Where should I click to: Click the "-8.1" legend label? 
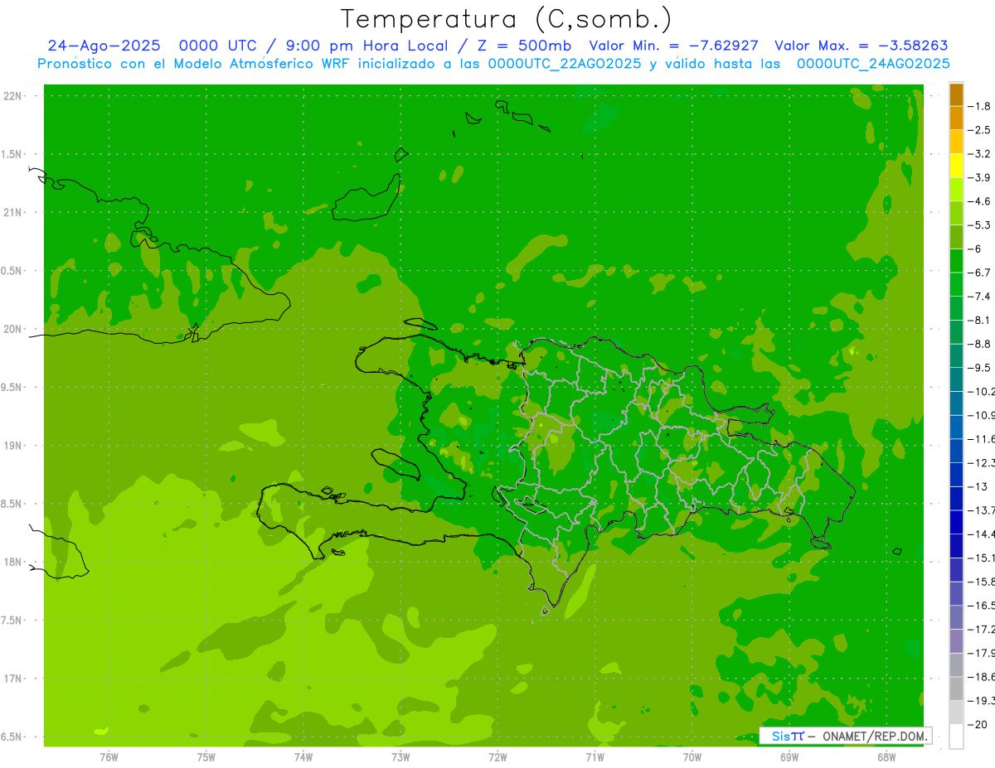point(981,320)
